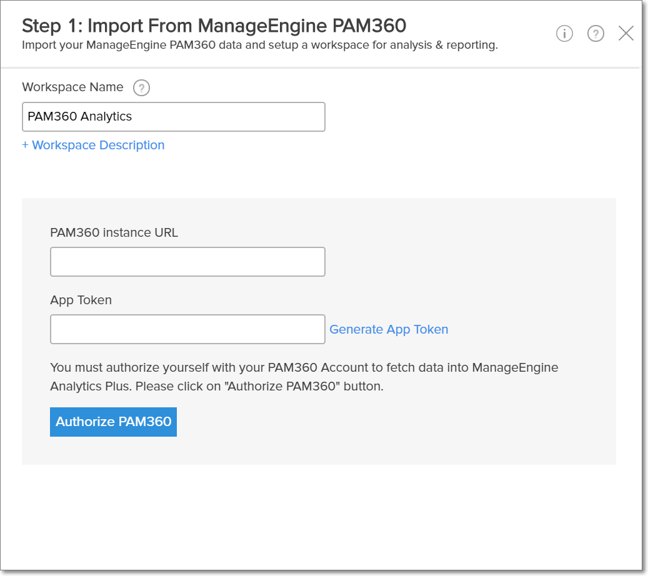Click the plus sign before Workspace Description
The width and height of the screenshot is (648, 576).
[x=26, y=146]
